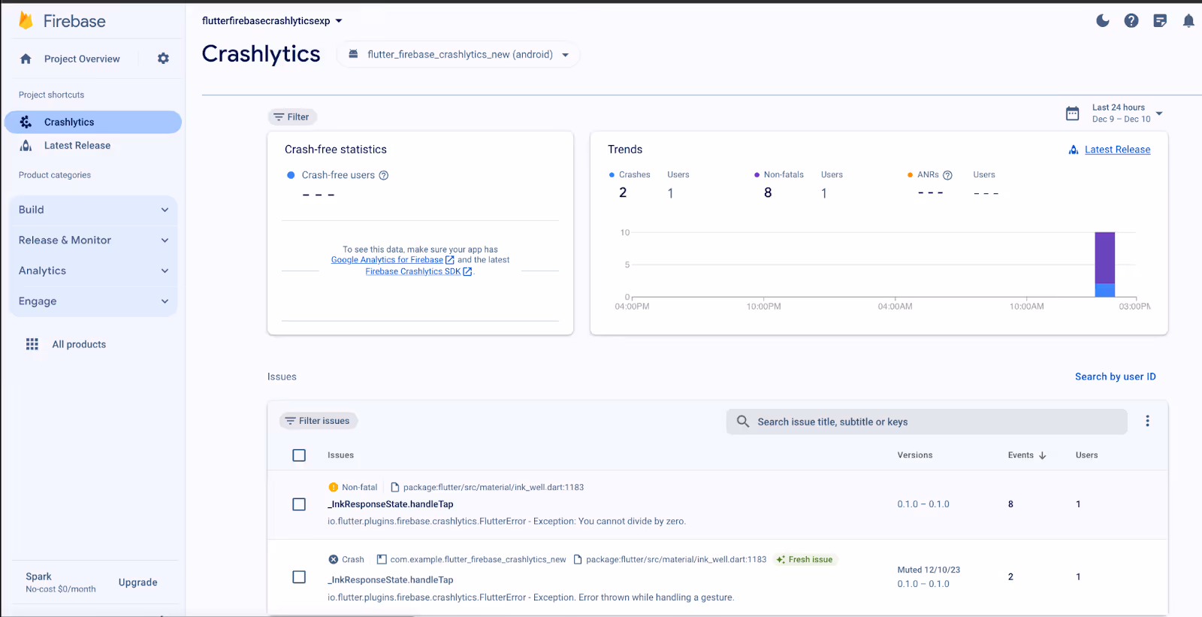Sort by Events column header
Screen dimensions: 1202x617
[x=1026, y=455]
